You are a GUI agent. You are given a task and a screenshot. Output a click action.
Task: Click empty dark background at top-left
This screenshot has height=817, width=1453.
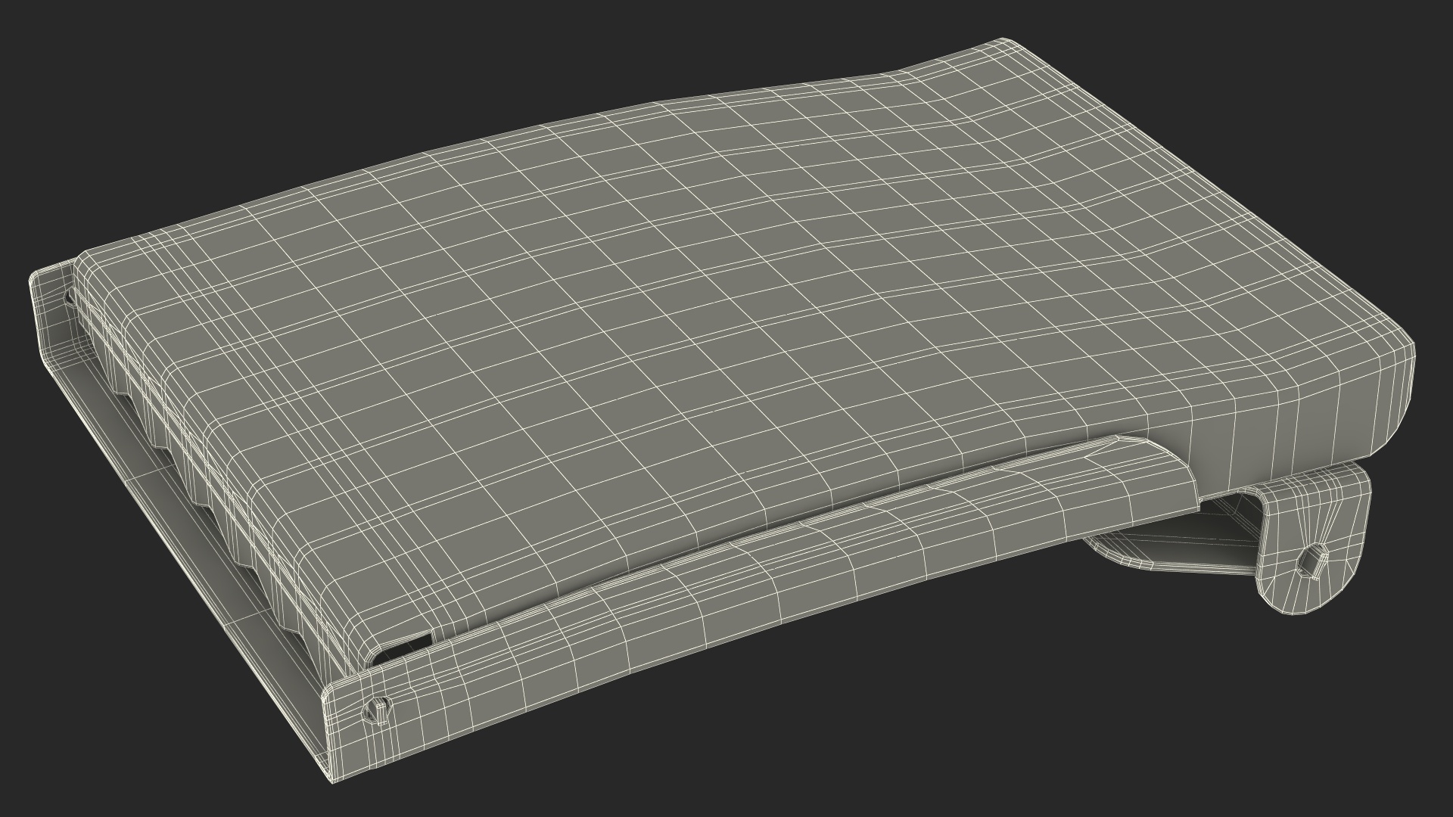pos(151,91)
